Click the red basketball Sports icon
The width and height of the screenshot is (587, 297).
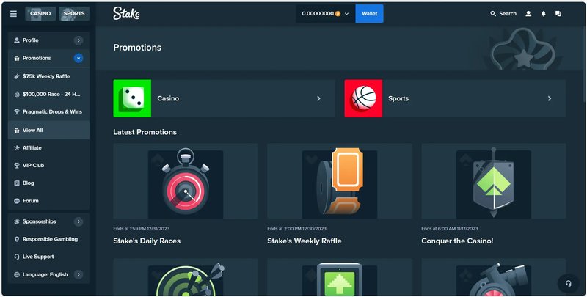click(363, 98)
